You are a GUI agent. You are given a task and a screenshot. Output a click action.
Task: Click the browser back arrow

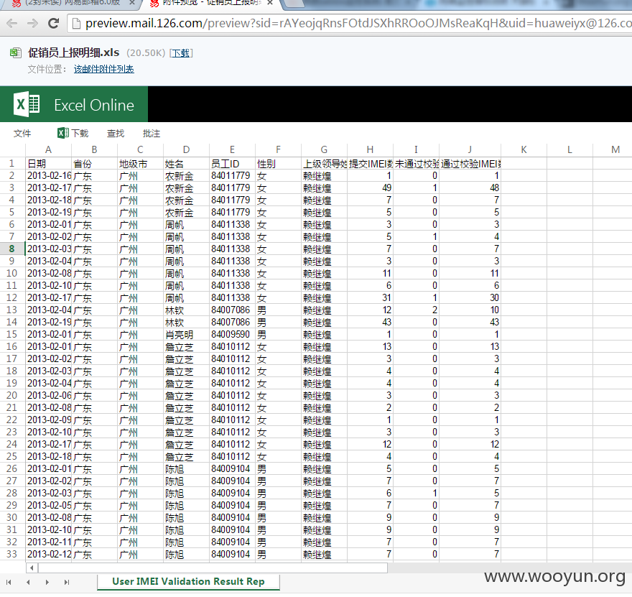tap(12, 24)
